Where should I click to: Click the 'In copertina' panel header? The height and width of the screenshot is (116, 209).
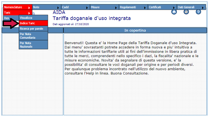[x=135, y=30]
